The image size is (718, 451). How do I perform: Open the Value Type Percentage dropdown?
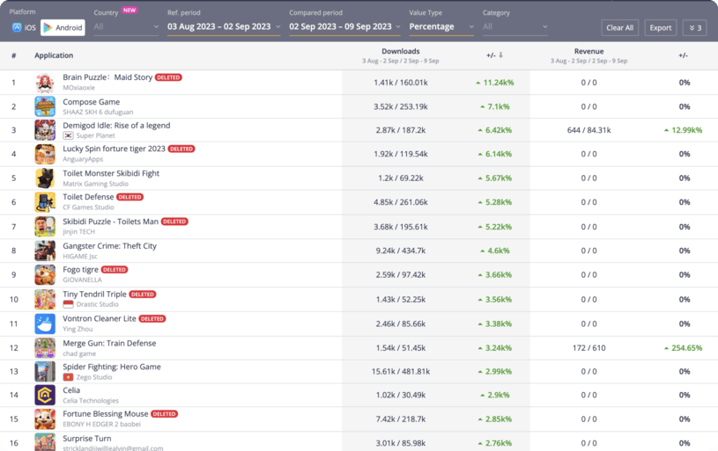[x=441, y=27]
